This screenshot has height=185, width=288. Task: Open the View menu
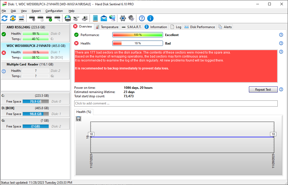click(24, 11)
